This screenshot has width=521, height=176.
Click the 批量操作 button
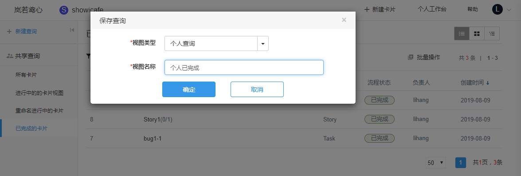tap(424, 57)
